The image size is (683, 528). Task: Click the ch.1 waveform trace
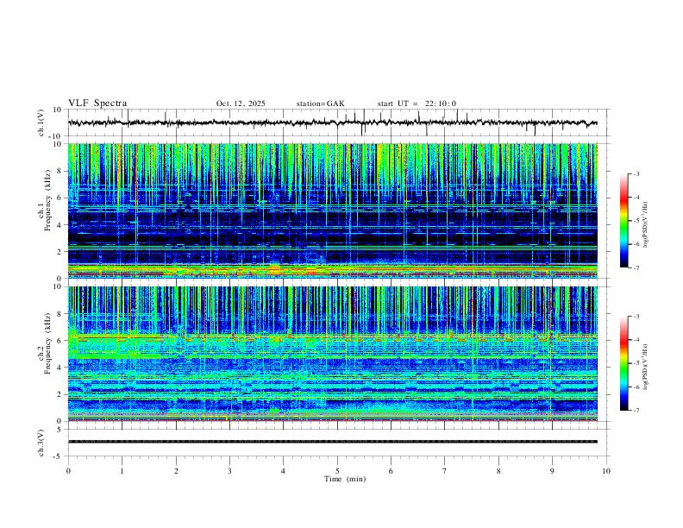tap(332, 123)
